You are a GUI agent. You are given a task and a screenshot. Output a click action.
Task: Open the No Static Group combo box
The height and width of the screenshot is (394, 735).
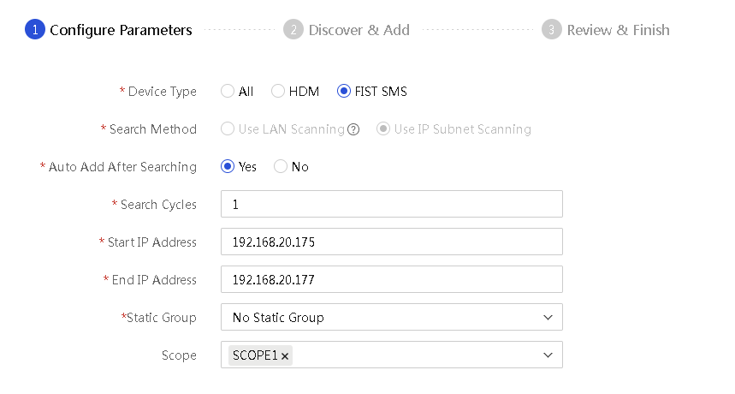(391, 317)
